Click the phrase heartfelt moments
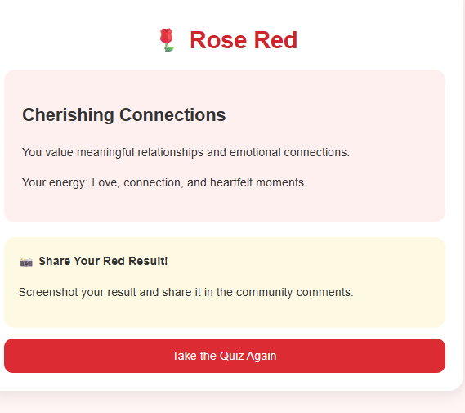Screen dimensions: 465x413 click(x=258, y=182)
